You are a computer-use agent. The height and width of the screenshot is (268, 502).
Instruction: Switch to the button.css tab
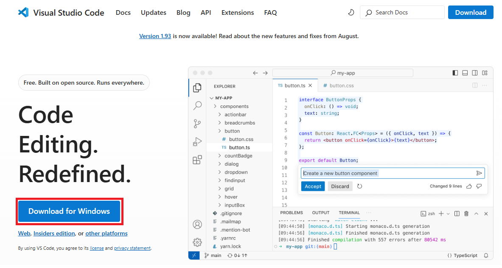(x=338, y=86)
